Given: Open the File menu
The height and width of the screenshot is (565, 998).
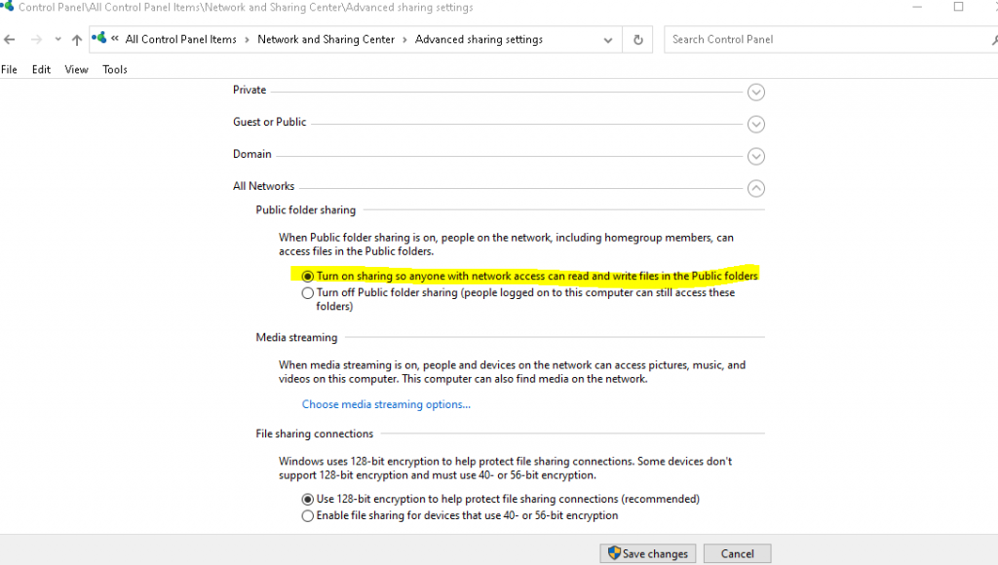Looking at the screenshot, I should [9, 69].
